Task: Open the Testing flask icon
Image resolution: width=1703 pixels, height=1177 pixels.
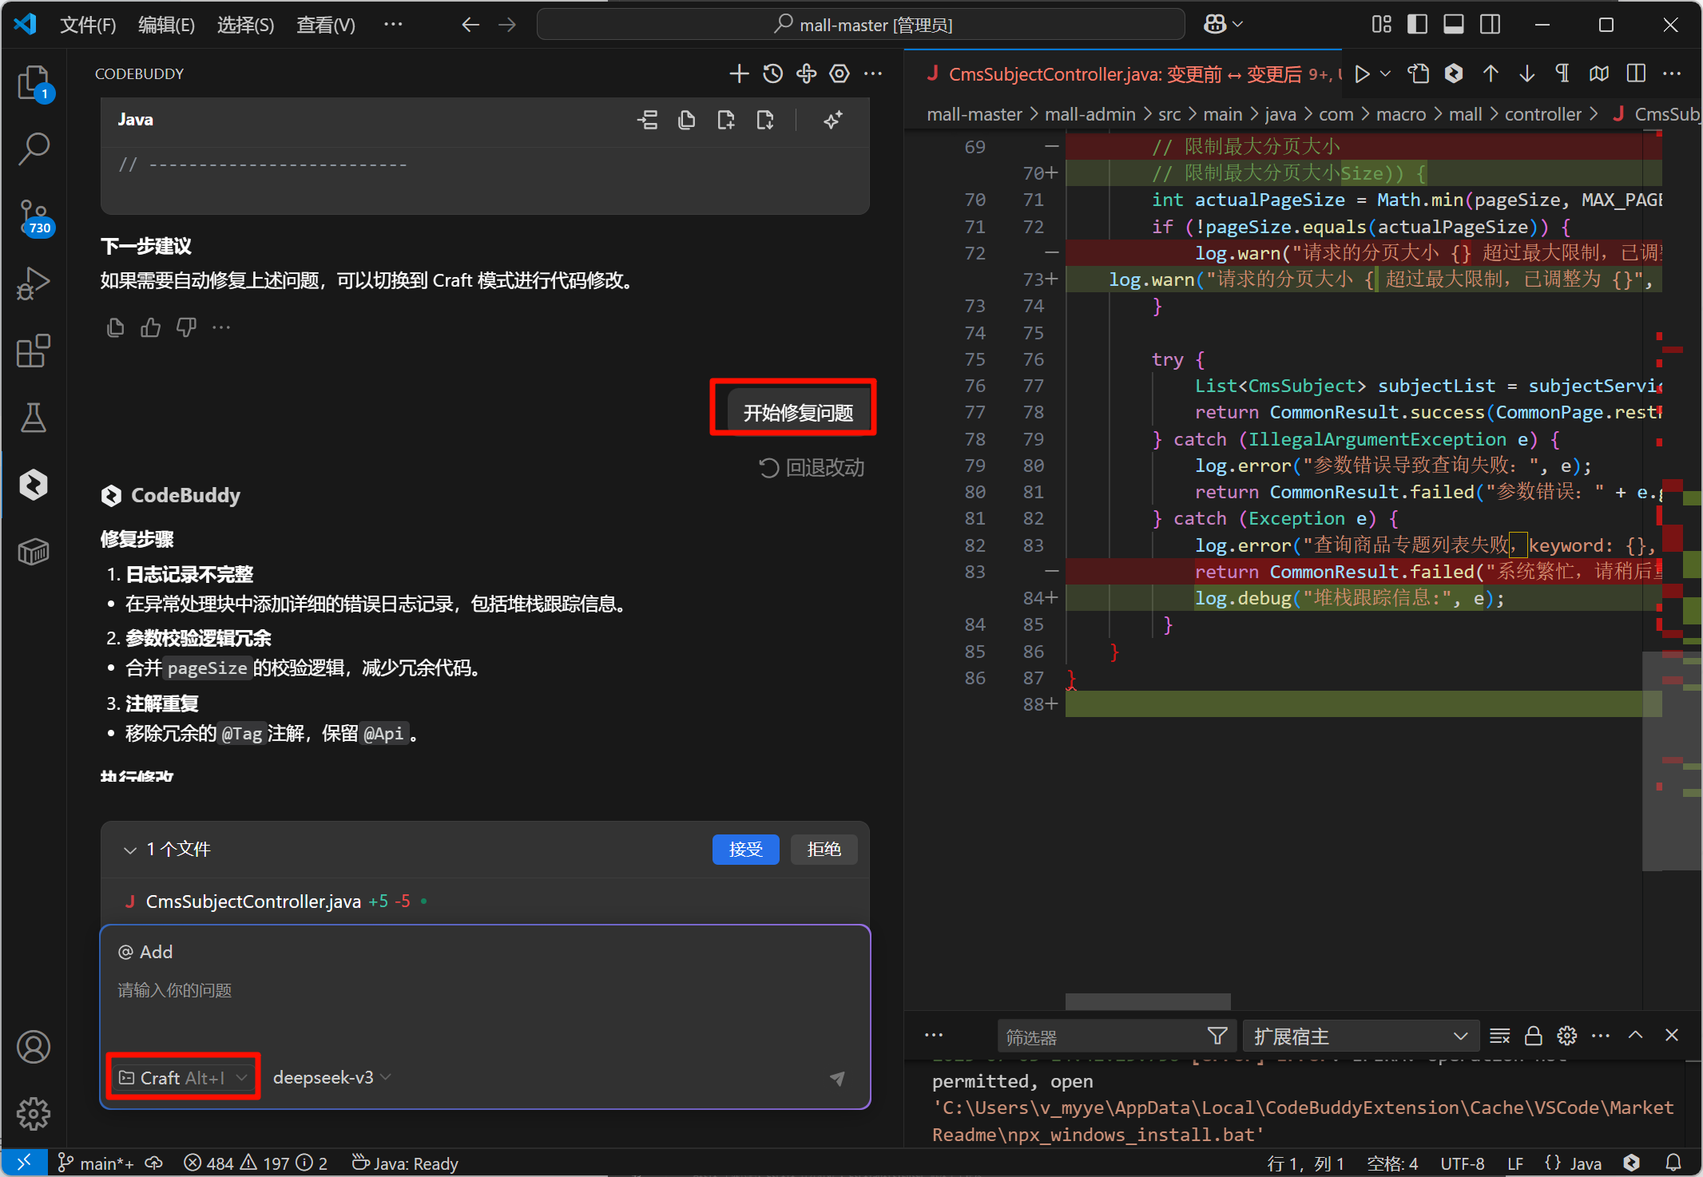Action: coord(34,418)
